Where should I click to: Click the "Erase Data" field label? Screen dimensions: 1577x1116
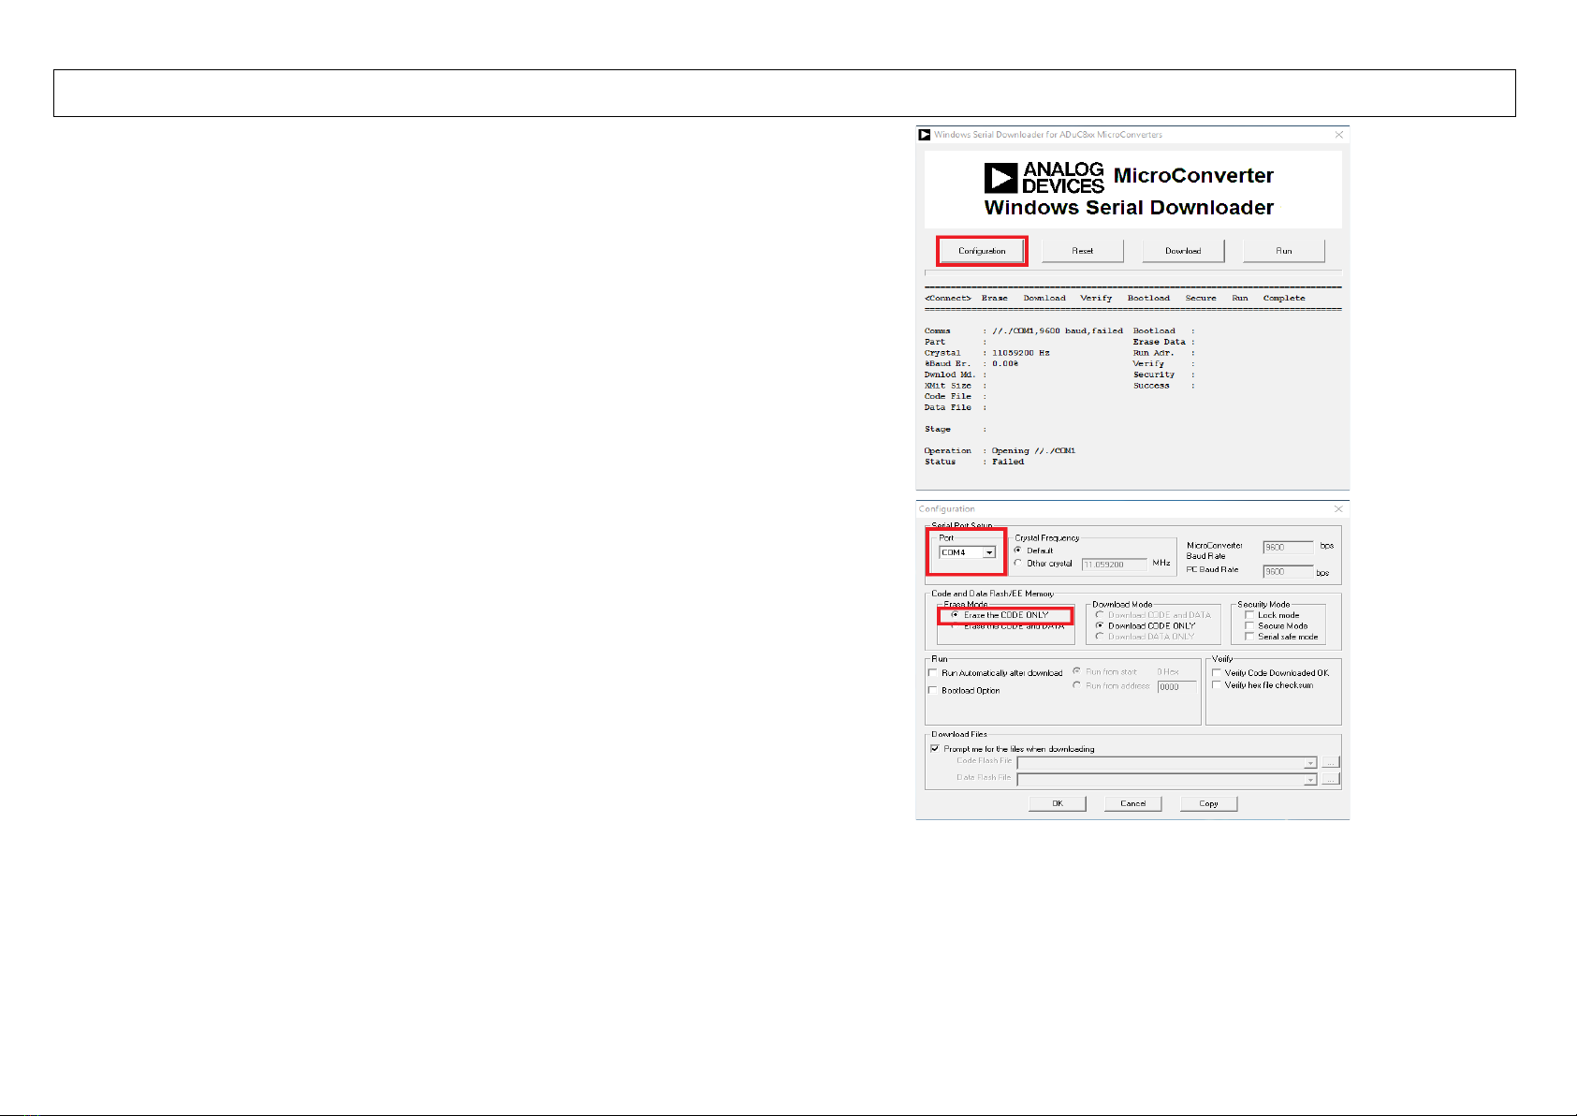[1160, 343]
